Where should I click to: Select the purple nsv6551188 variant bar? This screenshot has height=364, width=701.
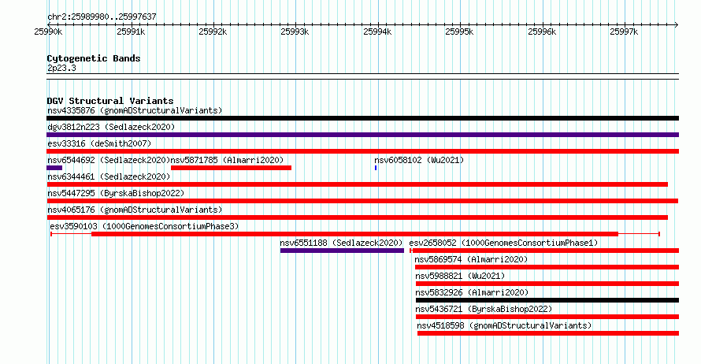(342, 251)
